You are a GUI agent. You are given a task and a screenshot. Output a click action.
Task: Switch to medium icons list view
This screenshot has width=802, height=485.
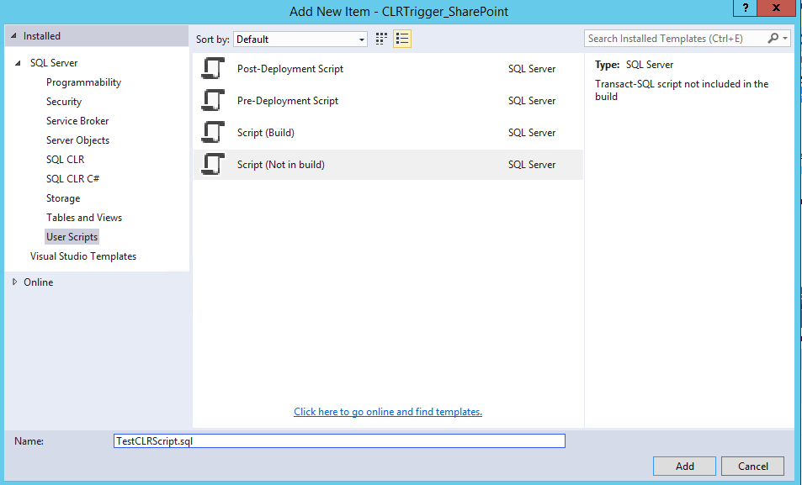(x=402, y=39)
